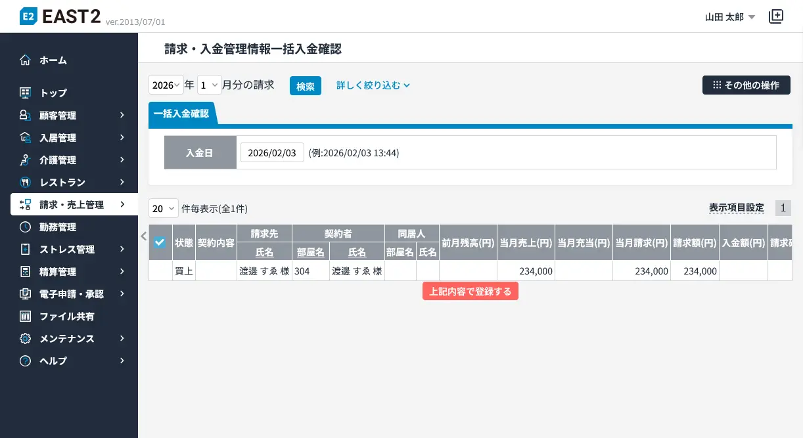Click the EAST2 logo icon
This screenshot has height=438, width=803.
28,17
